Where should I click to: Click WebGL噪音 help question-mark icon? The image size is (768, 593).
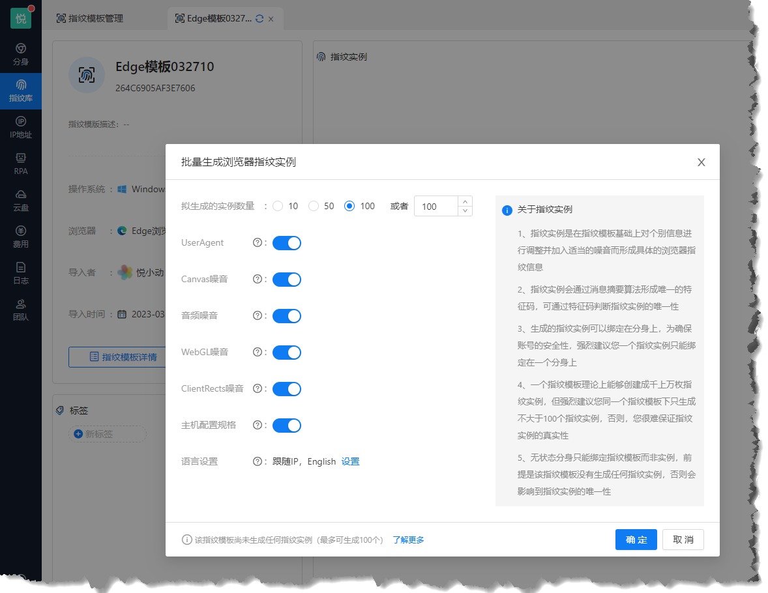click(x=257, y=352)
